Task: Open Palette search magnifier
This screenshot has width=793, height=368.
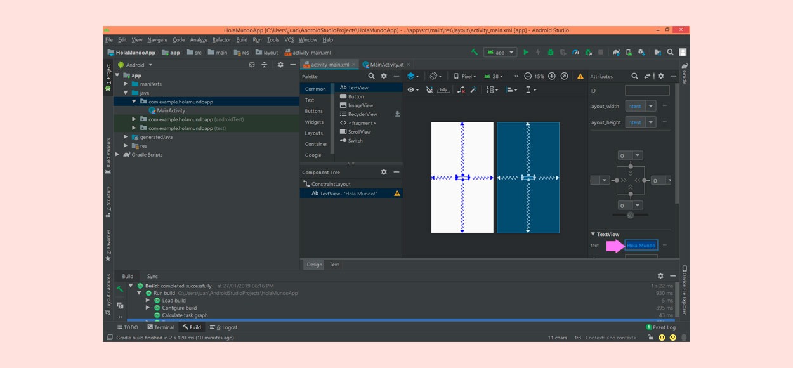Action: tap(372, 76)
